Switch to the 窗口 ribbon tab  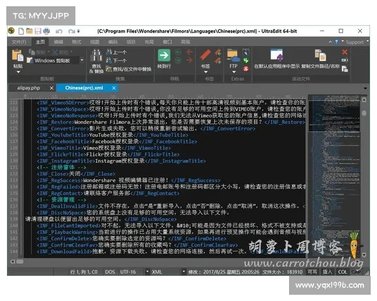tap(167, 42)
